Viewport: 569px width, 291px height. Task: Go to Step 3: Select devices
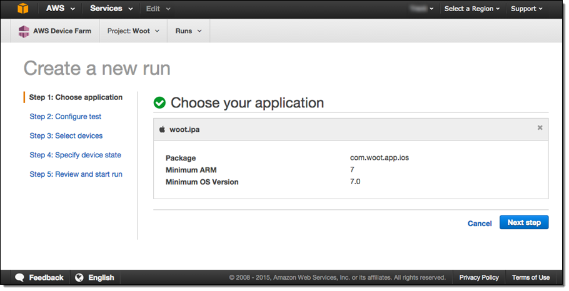click(66, 136)
